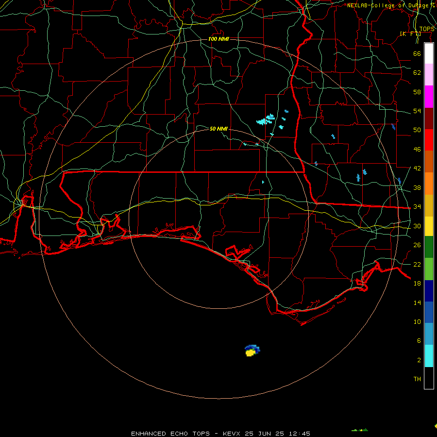Click the "42" scale label
This screenshot has width=437, height=437.
click(417, 168)
